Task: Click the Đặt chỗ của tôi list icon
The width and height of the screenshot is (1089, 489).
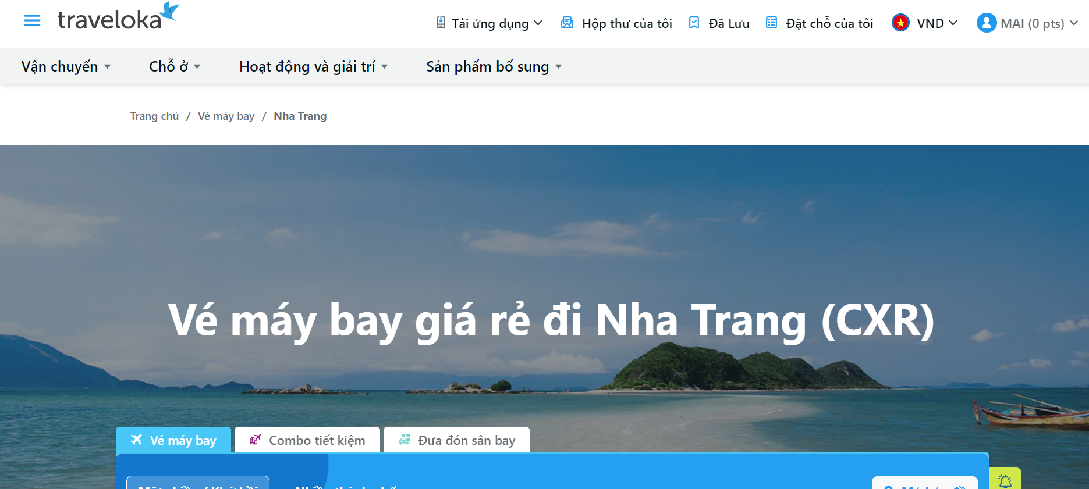Action: (771, 23)
